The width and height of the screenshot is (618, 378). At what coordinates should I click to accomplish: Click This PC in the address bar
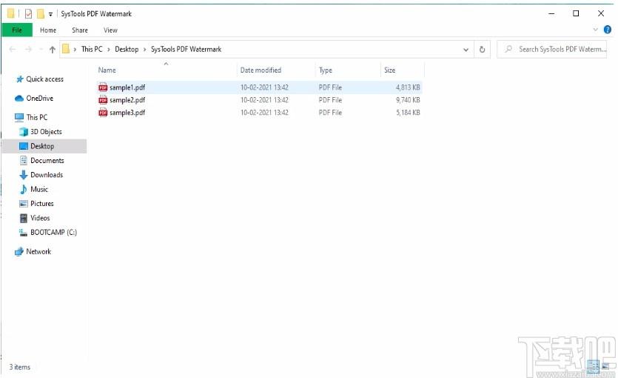pos(92,50)
